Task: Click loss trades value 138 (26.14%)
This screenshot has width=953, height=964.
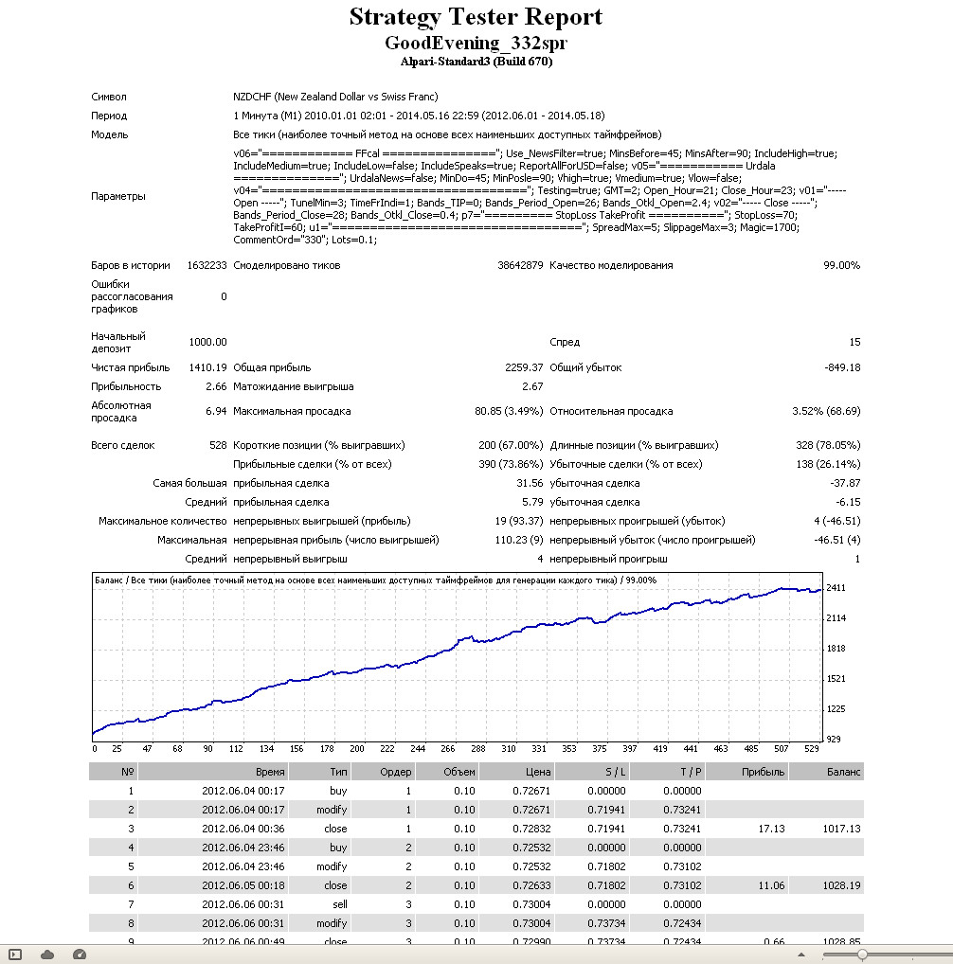Action: 828,464
